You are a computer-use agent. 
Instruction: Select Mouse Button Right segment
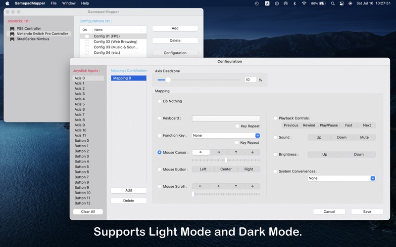(248, 169)
